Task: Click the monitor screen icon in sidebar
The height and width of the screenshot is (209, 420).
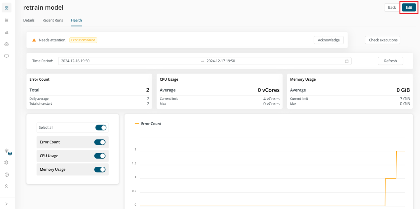Action: point(7,56)
